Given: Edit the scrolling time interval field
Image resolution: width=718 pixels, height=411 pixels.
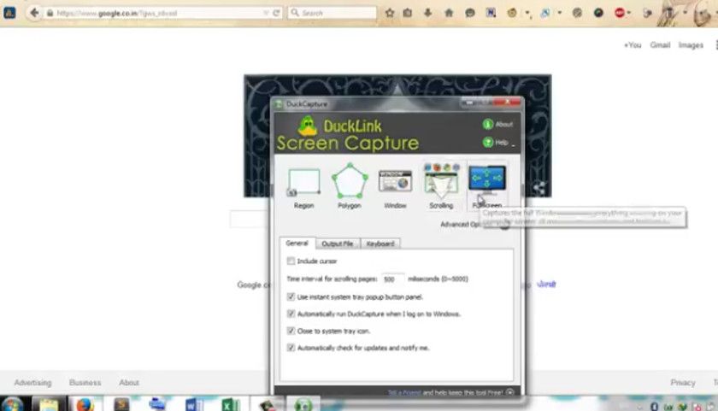Looking at the screenshot, I should (x=393, y=279).
